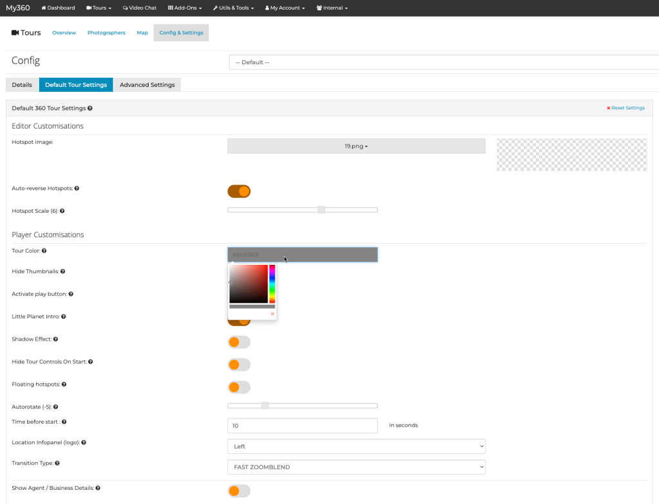The width and height of the screenshot is (659, 504).
Task: Click the hotspot image preview thumbnail
Action: 572,154
